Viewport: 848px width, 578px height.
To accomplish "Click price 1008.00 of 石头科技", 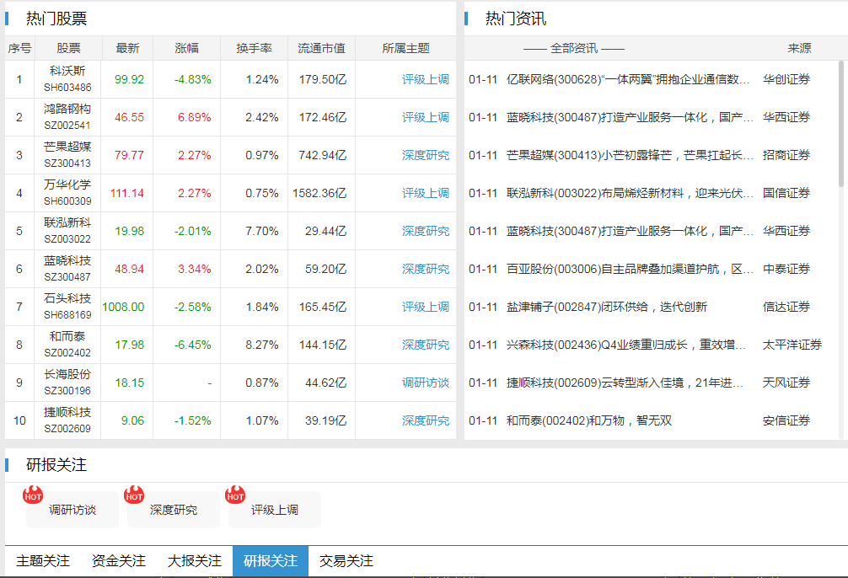I will tap(123, 307).
